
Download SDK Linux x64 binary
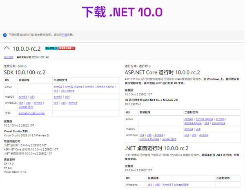(x=56, y=91)
